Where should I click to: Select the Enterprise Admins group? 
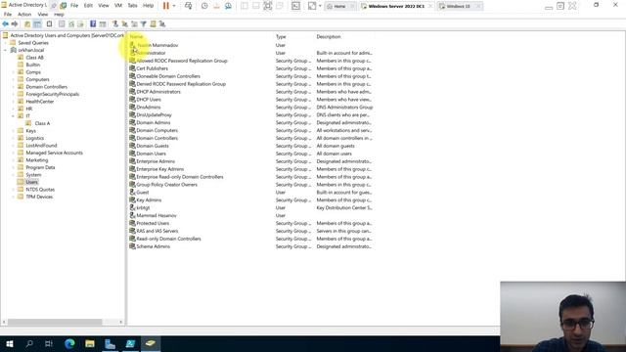pos(156,161)
